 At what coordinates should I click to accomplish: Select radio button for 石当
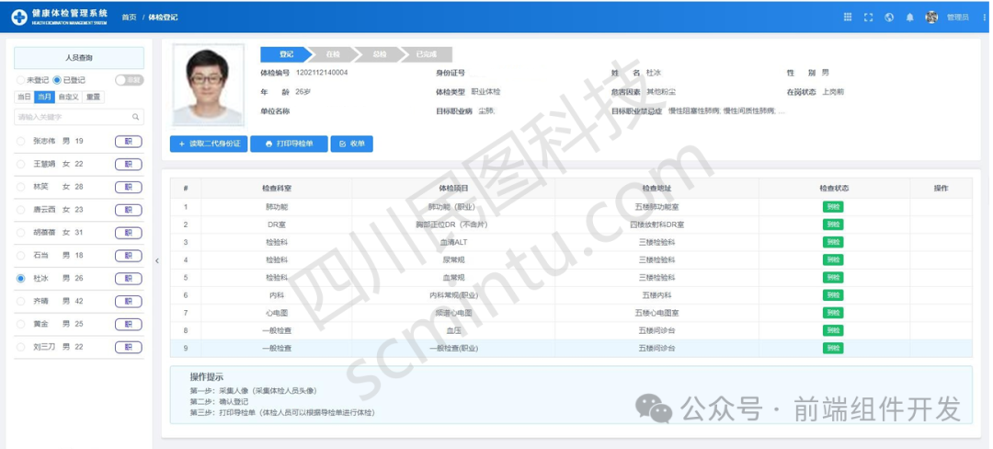click(x=21, y=255)
